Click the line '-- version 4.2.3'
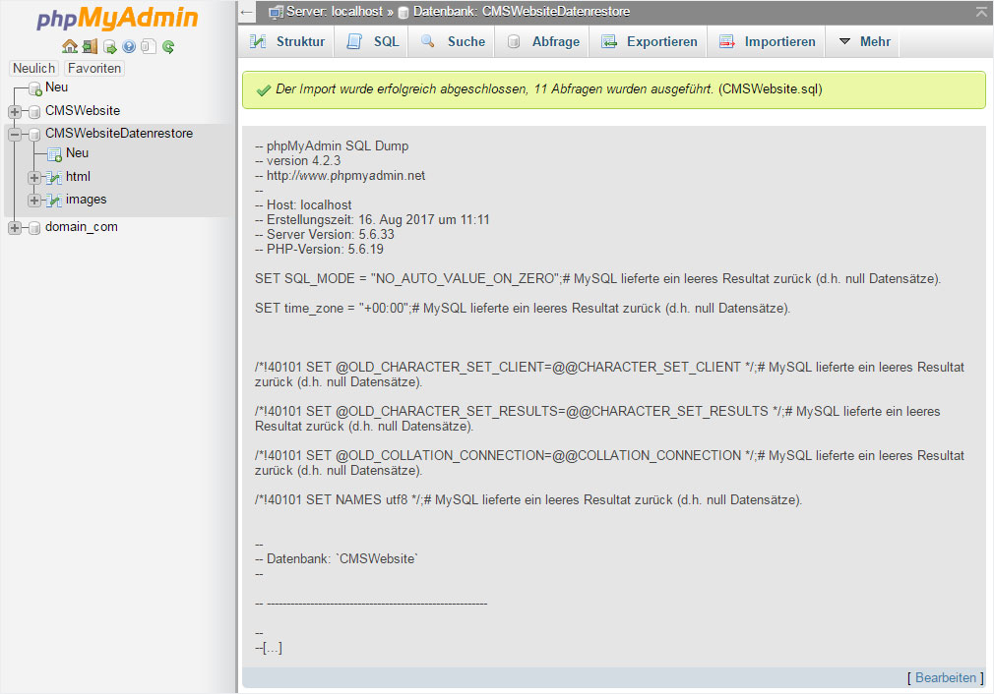Image resolution: width=994 pixels, height=694 pixels. (297, 161)
